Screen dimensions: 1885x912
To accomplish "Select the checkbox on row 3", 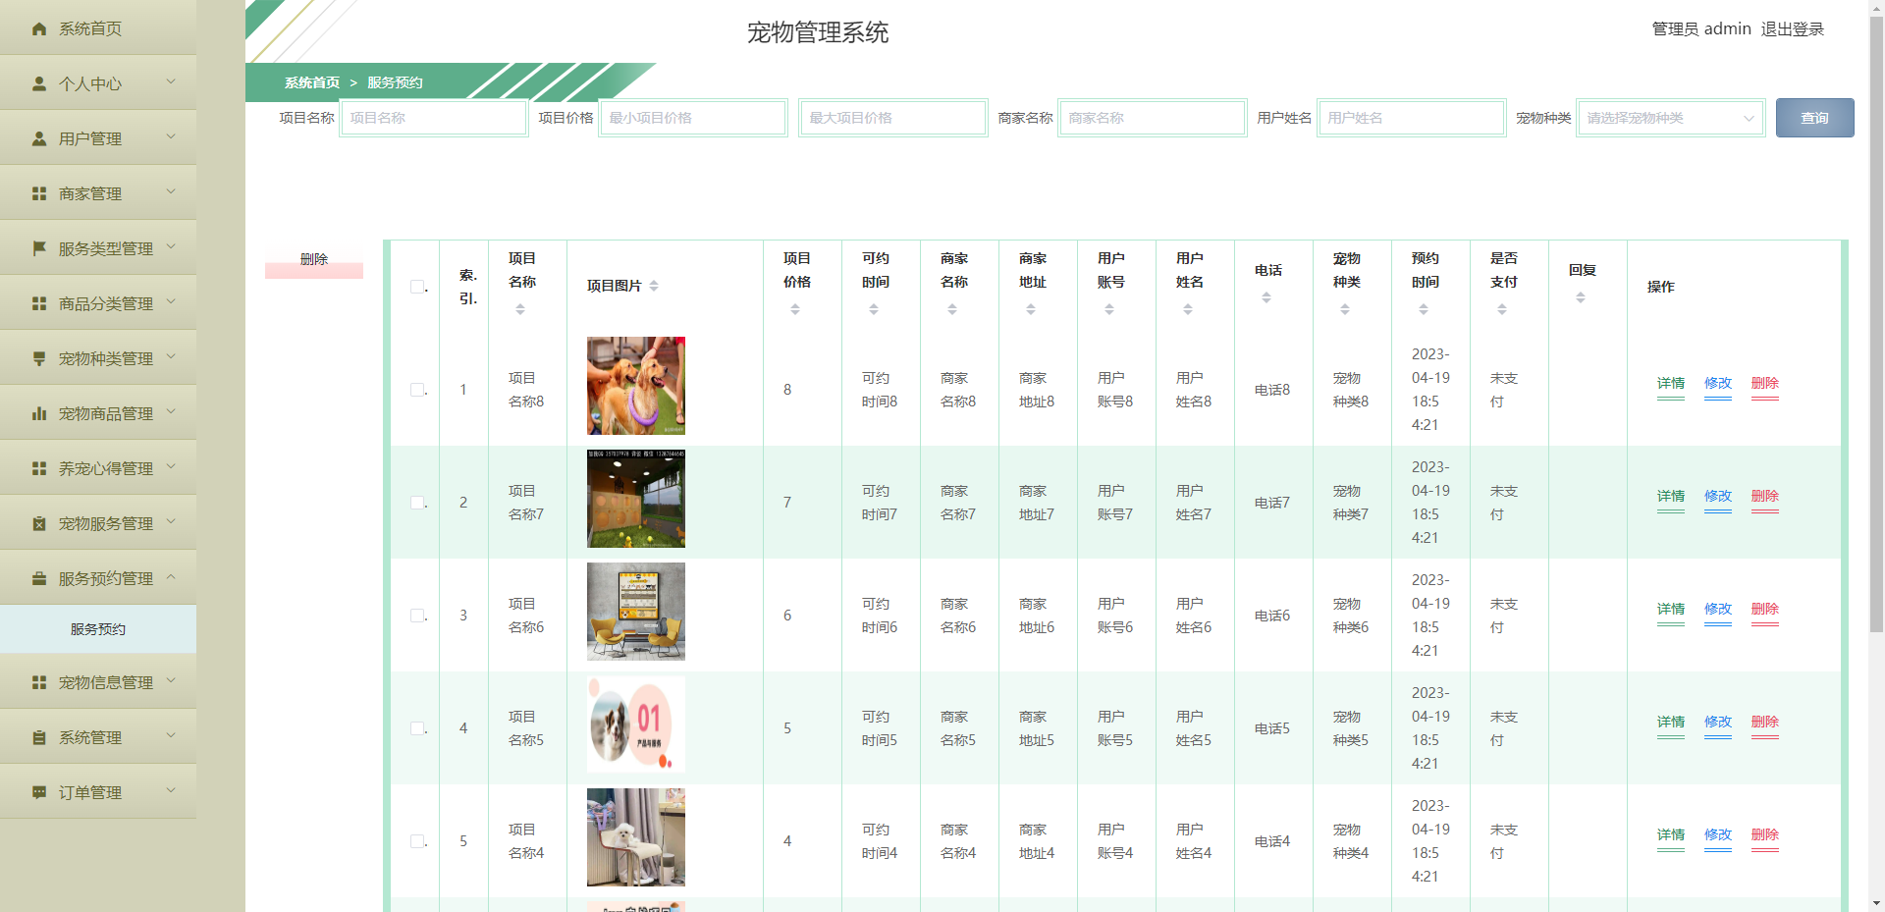I will tap(415, 615).
